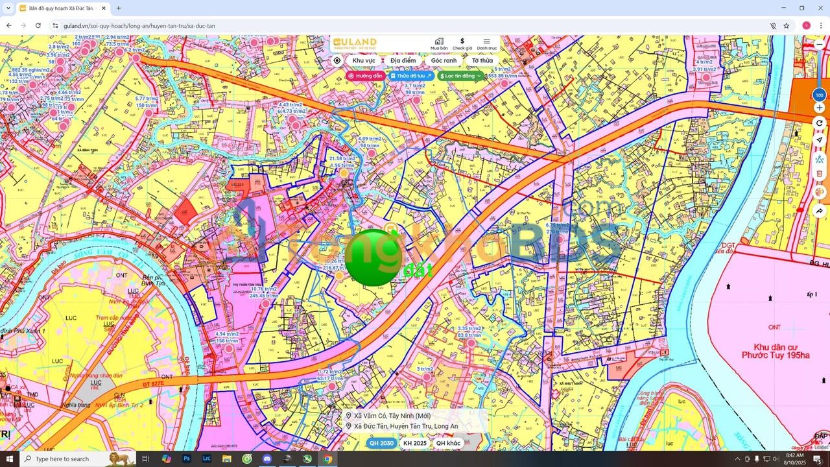This screenshot has height=467, width=830.
Task: Select the QH khác layer option
Action: (x=448, y=443)
